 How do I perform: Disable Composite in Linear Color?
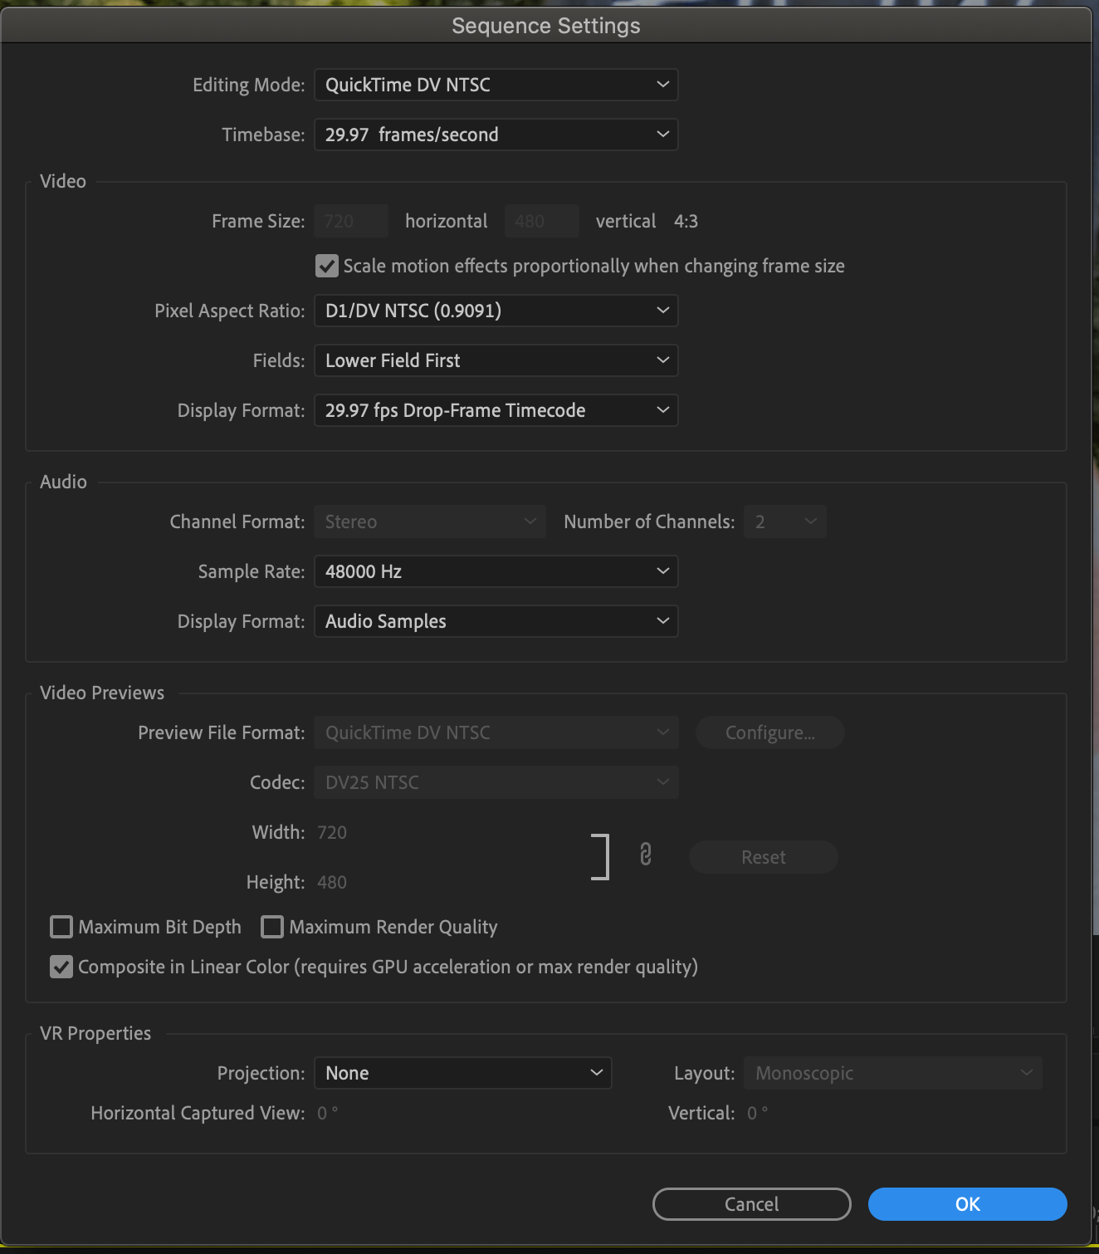click(61, 967)
